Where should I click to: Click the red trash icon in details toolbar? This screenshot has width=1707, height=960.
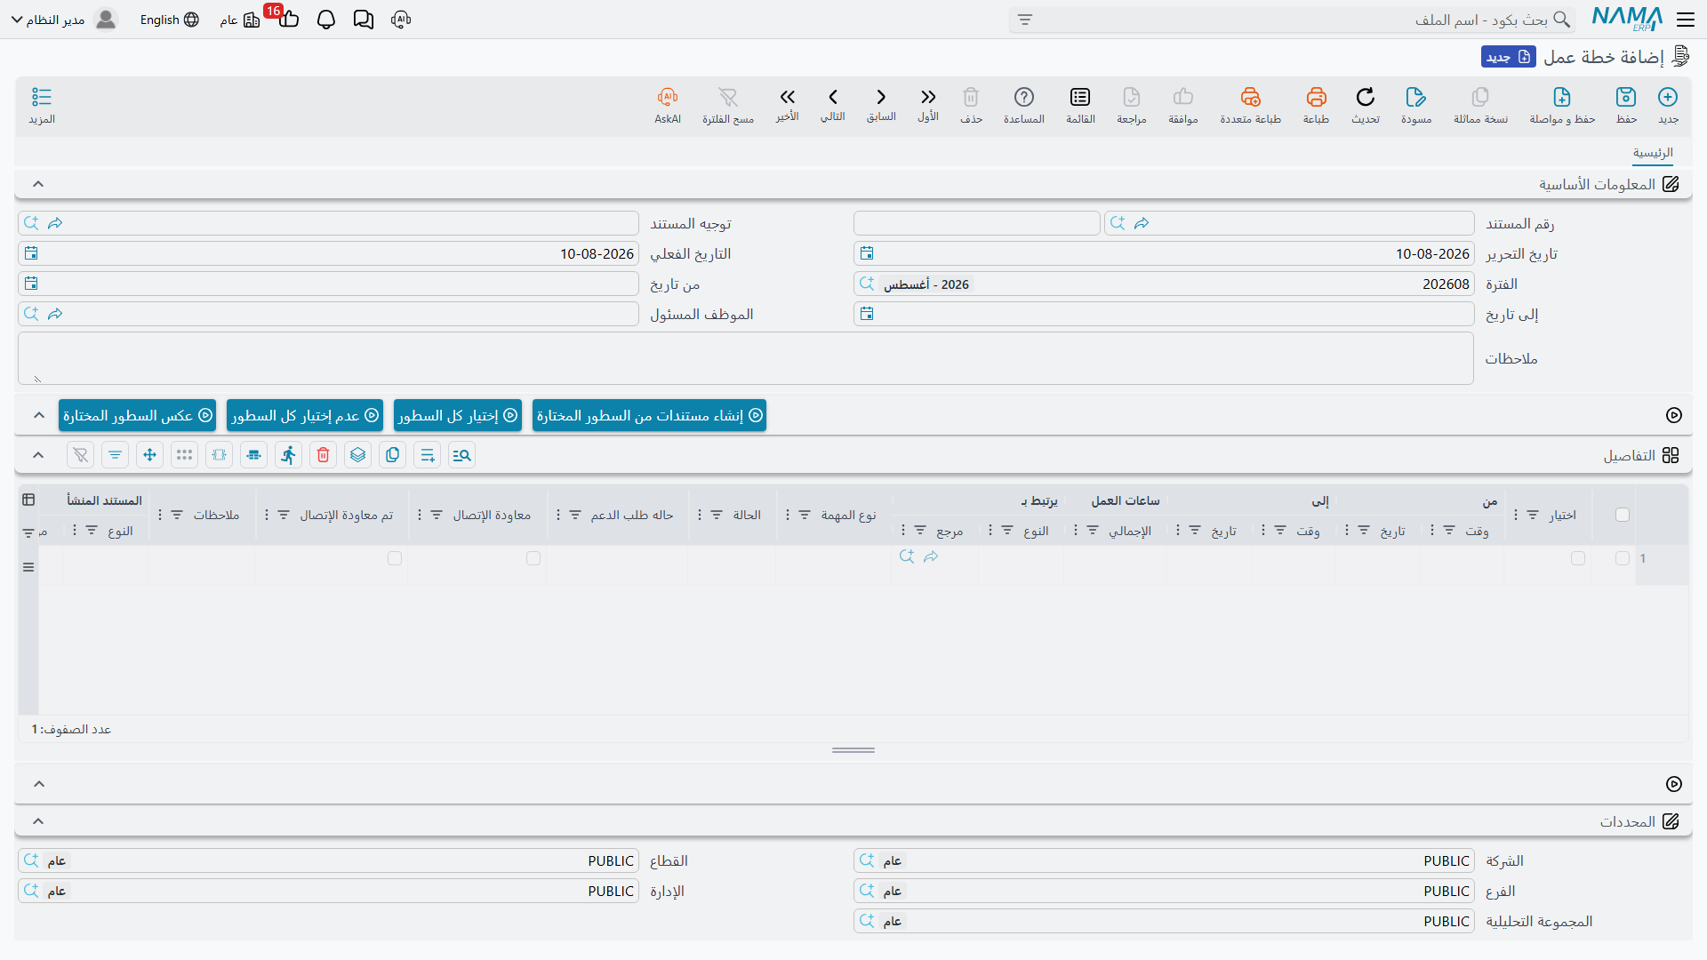tap(324, 455)
